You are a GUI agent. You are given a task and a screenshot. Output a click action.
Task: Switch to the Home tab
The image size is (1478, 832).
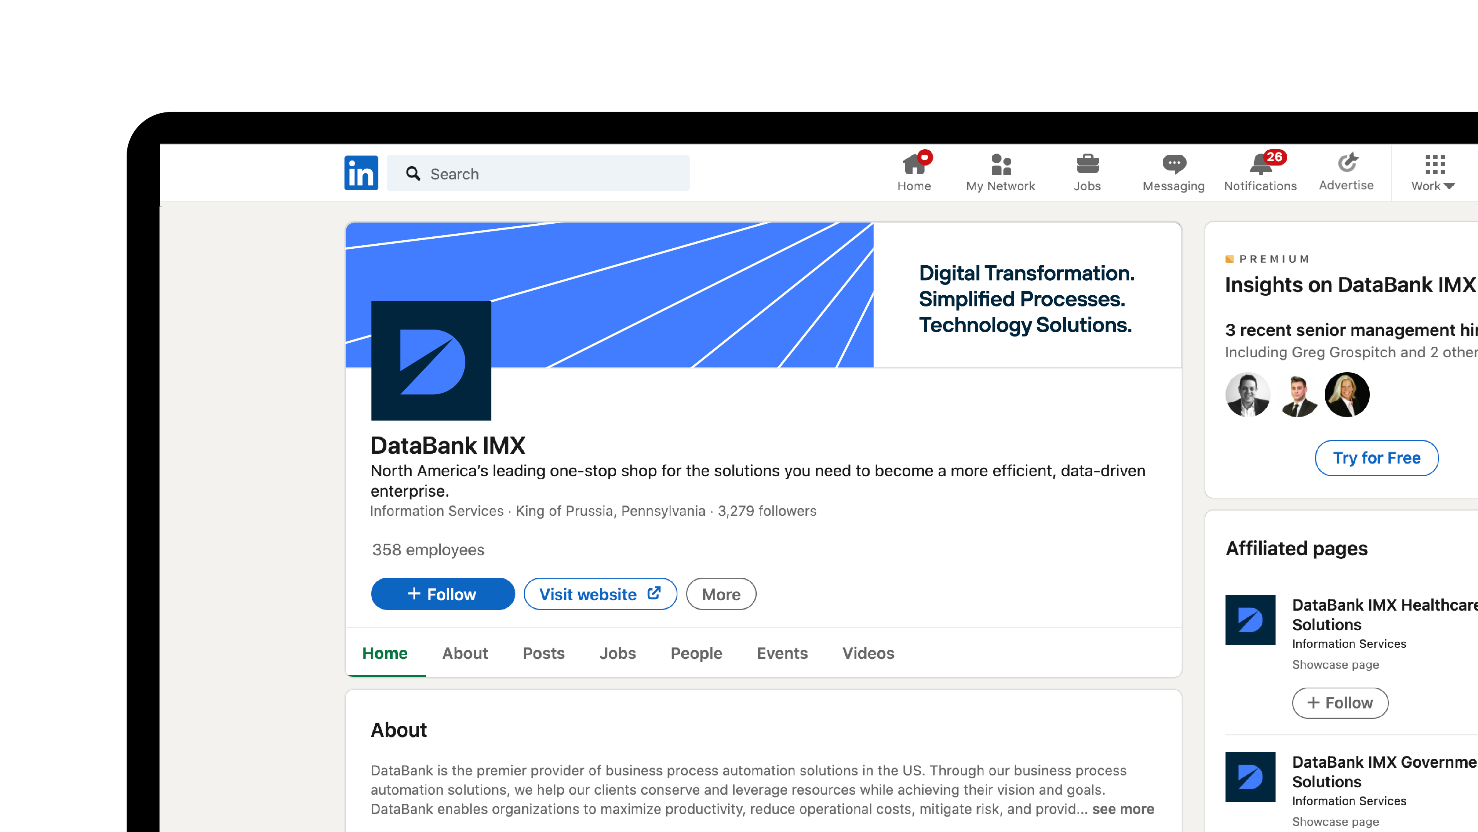[385, 653]
